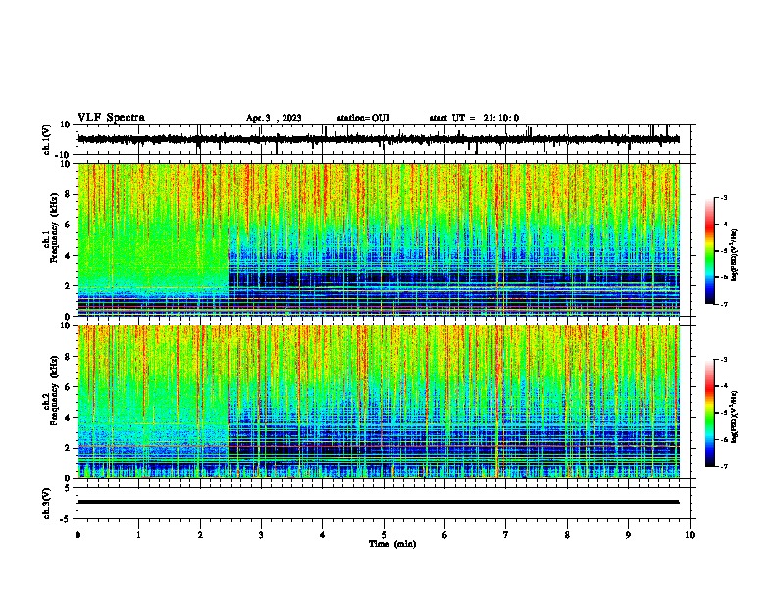Click the ch.3 flat voltage trace
The width and height of the screenshot is (777, 600).
[x=379, y=502]
